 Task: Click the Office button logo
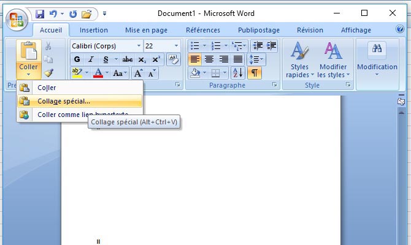[17, 20]
